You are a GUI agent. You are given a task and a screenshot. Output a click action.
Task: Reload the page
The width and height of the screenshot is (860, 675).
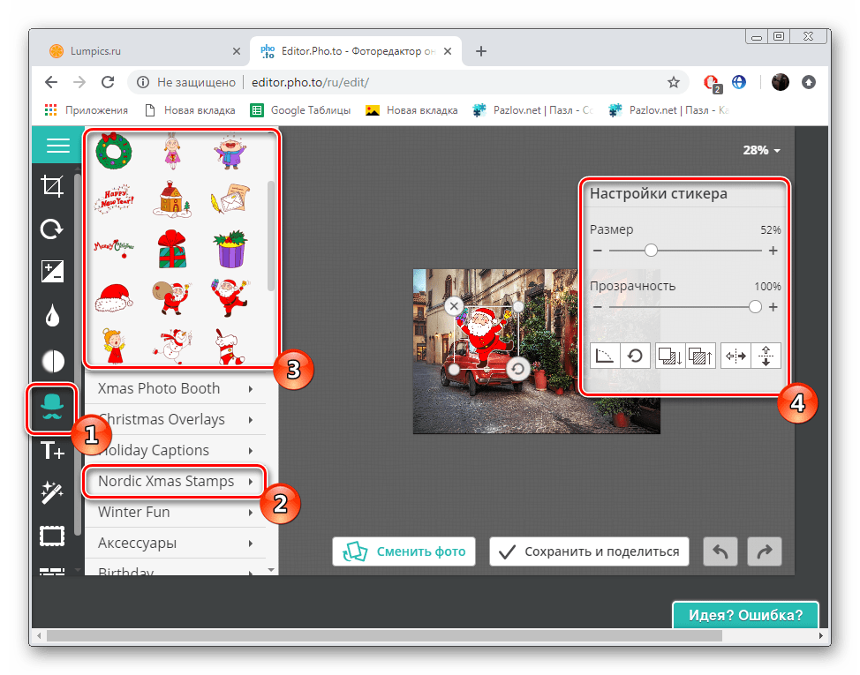pos(108,82)
